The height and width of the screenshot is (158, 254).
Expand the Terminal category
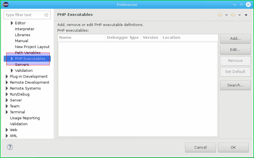(7, 112)
